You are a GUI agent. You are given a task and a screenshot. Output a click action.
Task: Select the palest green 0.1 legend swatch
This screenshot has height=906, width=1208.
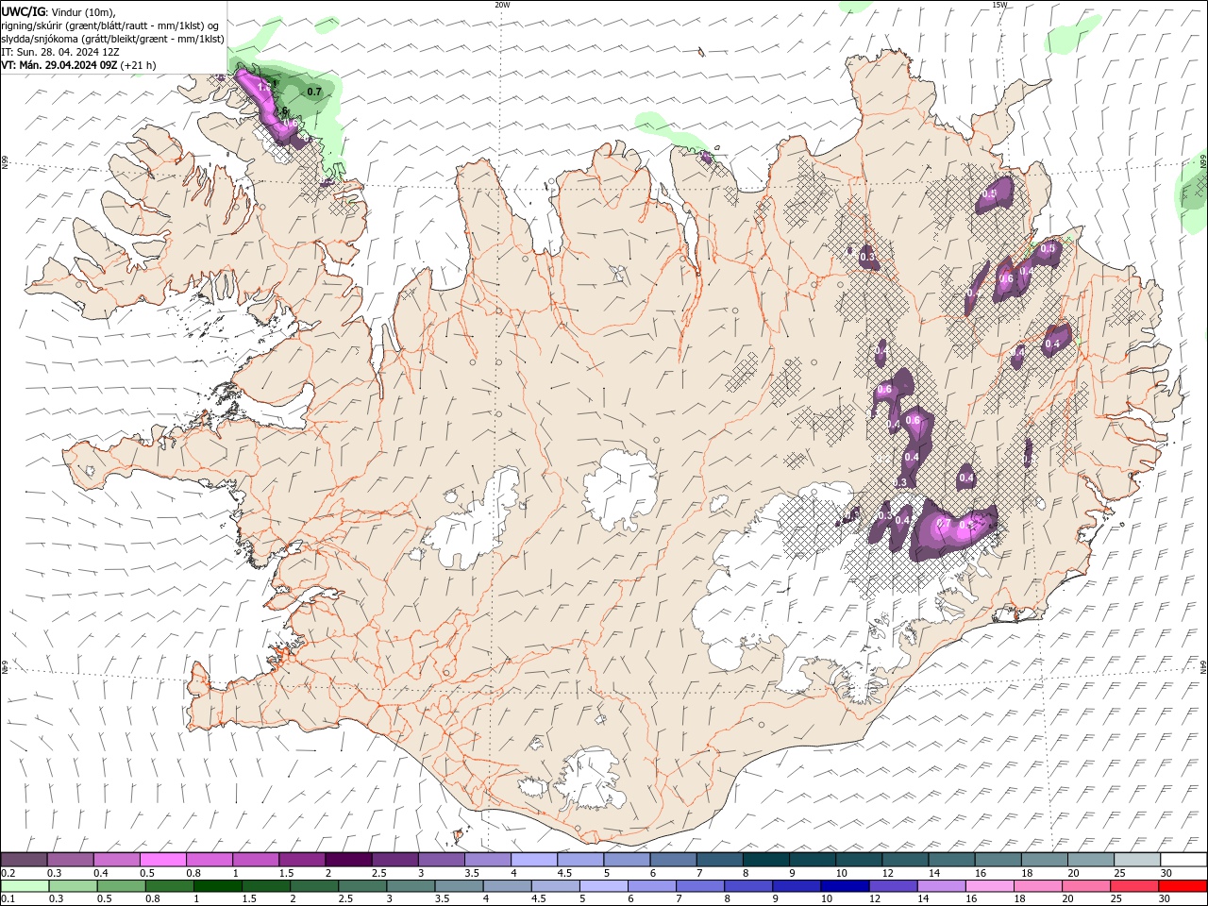pyautogui.click(x=25, y=886)
